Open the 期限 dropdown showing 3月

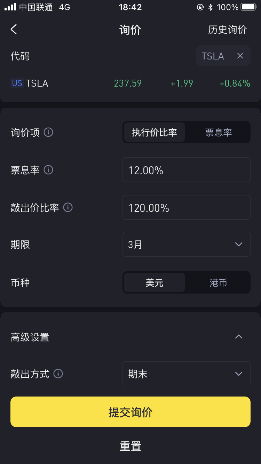pyautogui.click(x=187, y=244)
